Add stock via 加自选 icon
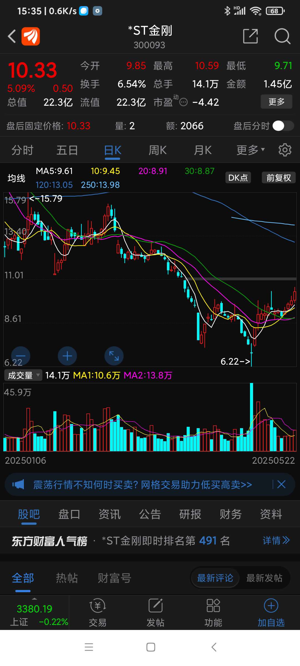Screen dimensions: 300x666 click(271, 613)
